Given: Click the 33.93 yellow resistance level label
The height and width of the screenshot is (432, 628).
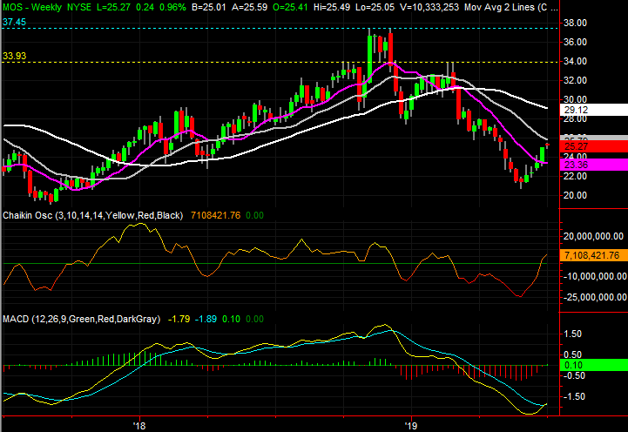Looking at the screenshot, I should pyautogui.click(x=14, y=56).
